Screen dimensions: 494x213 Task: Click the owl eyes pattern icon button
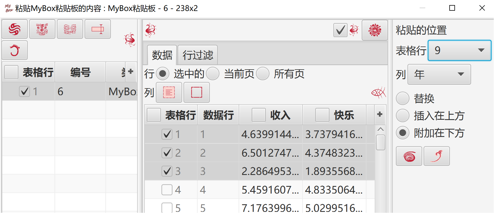(x=70, y=29)
